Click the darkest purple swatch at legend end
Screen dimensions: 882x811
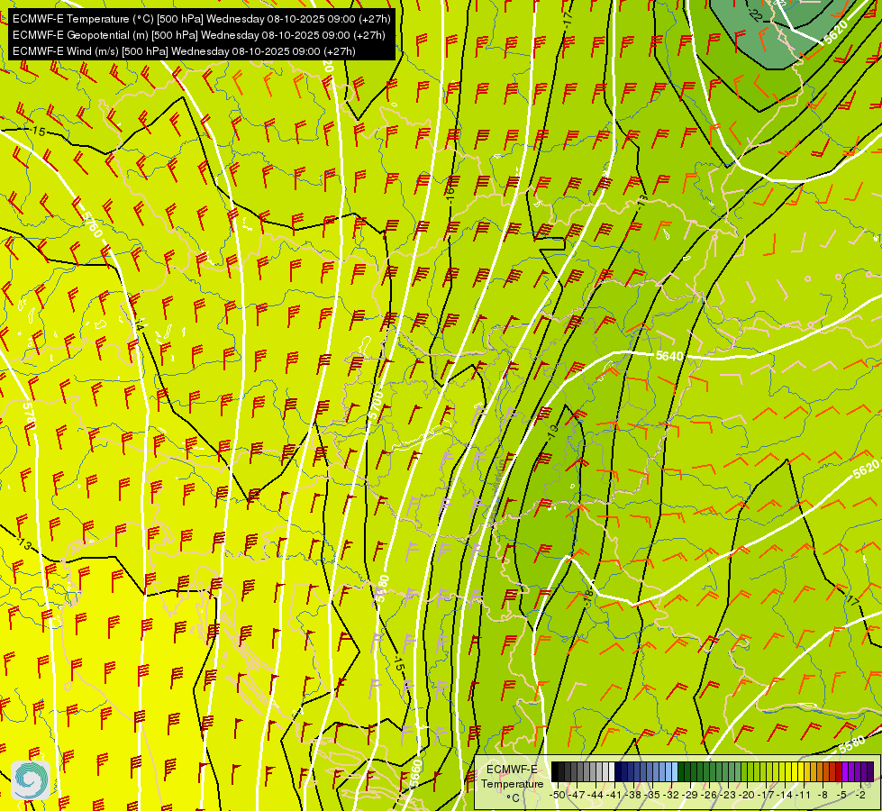[x=871, y=771]
